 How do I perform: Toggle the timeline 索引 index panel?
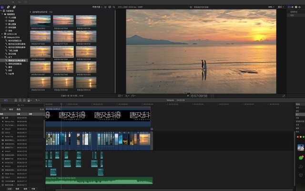[x=5, y=101]
